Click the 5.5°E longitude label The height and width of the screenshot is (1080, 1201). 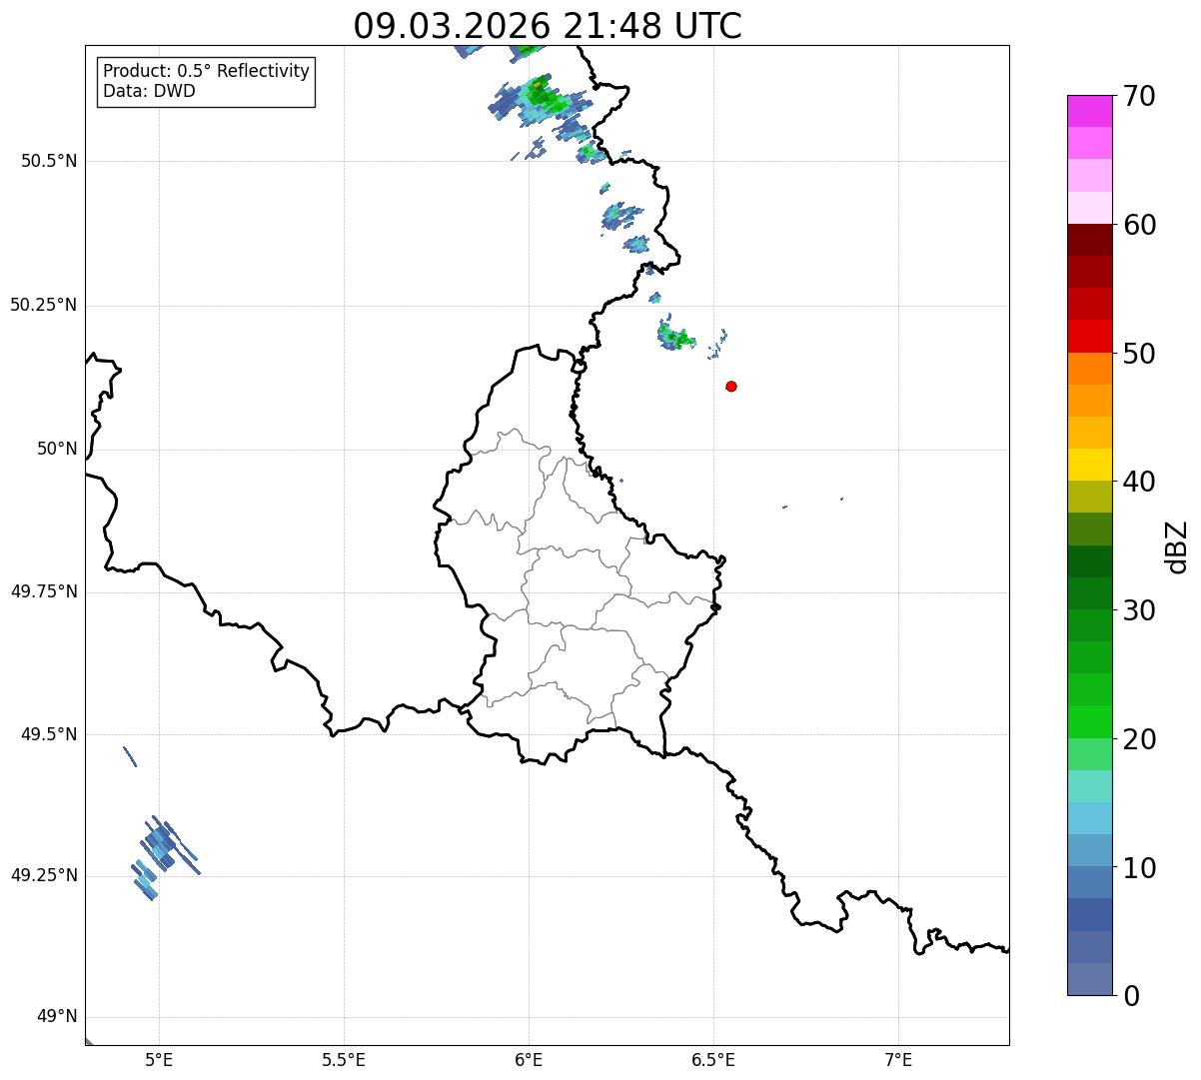[344, 1059]
